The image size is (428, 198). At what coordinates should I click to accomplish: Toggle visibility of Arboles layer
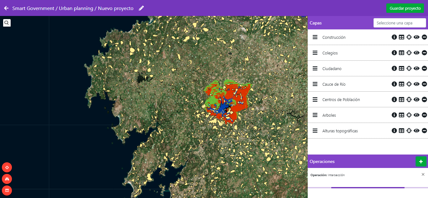point(416,115)
